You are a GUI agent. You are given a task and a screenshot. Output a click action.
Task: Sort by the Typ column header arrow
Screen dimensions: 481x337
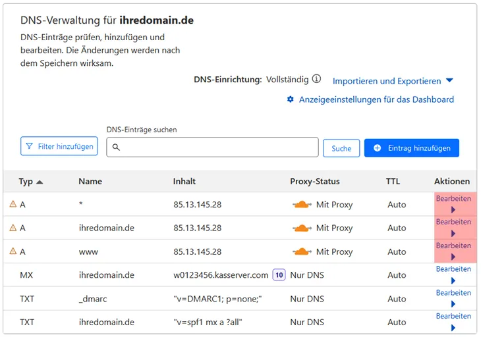[x=40, y=182]
